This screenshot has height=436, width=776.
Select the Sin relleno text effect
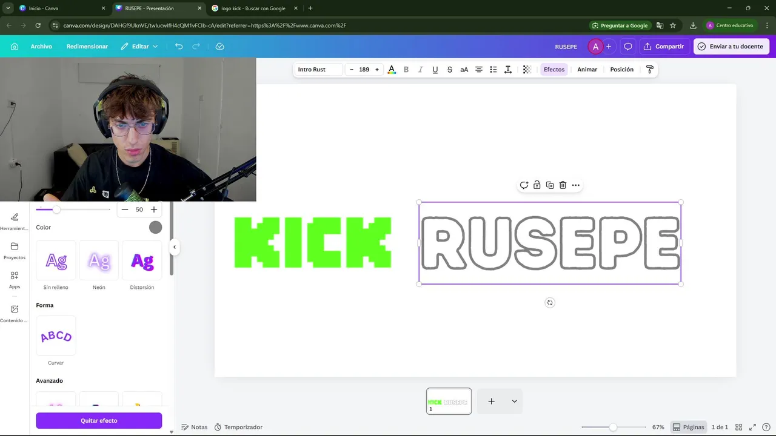[x=56, y=261]
